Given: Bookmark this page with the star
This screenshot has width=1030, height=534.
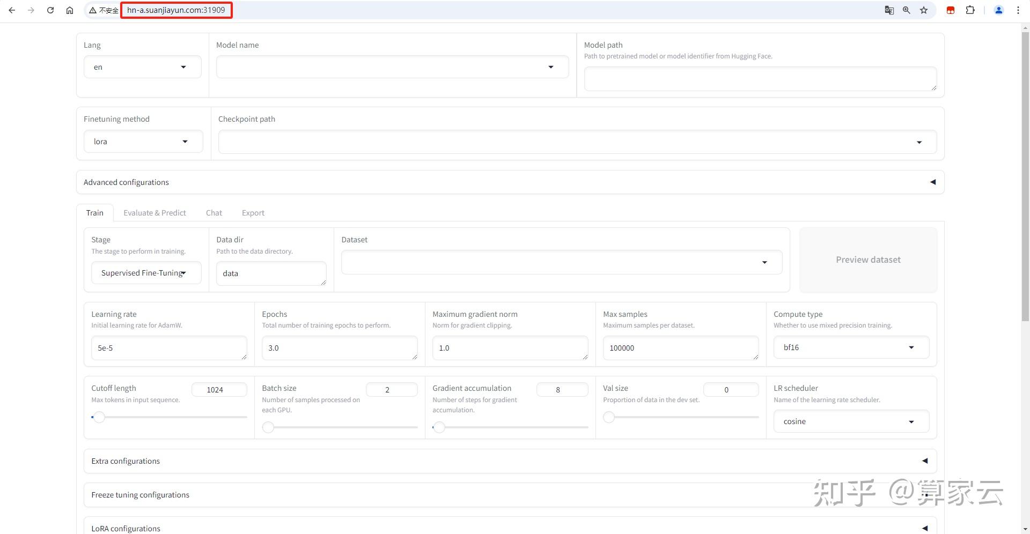Looking at the screenshot, I should coord(924,10).
